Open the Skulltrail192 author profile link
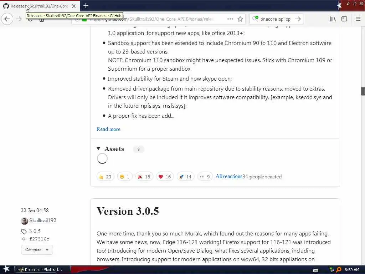This screenshot has height=274, width=365. tap(43, 220)
